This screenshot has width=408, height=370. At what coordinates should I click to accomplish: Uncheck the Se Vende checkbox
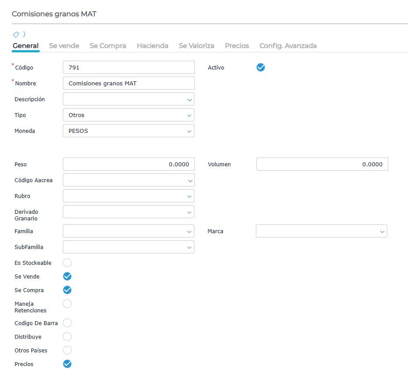point(67,276)
